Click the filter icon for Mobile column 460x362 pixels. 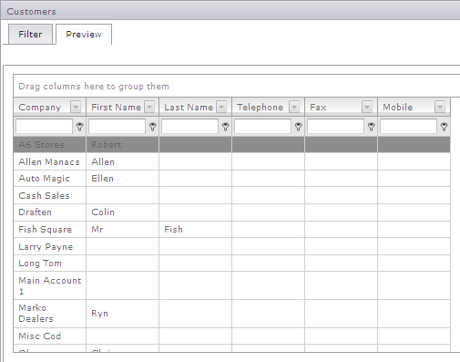[x=444, y=127]
